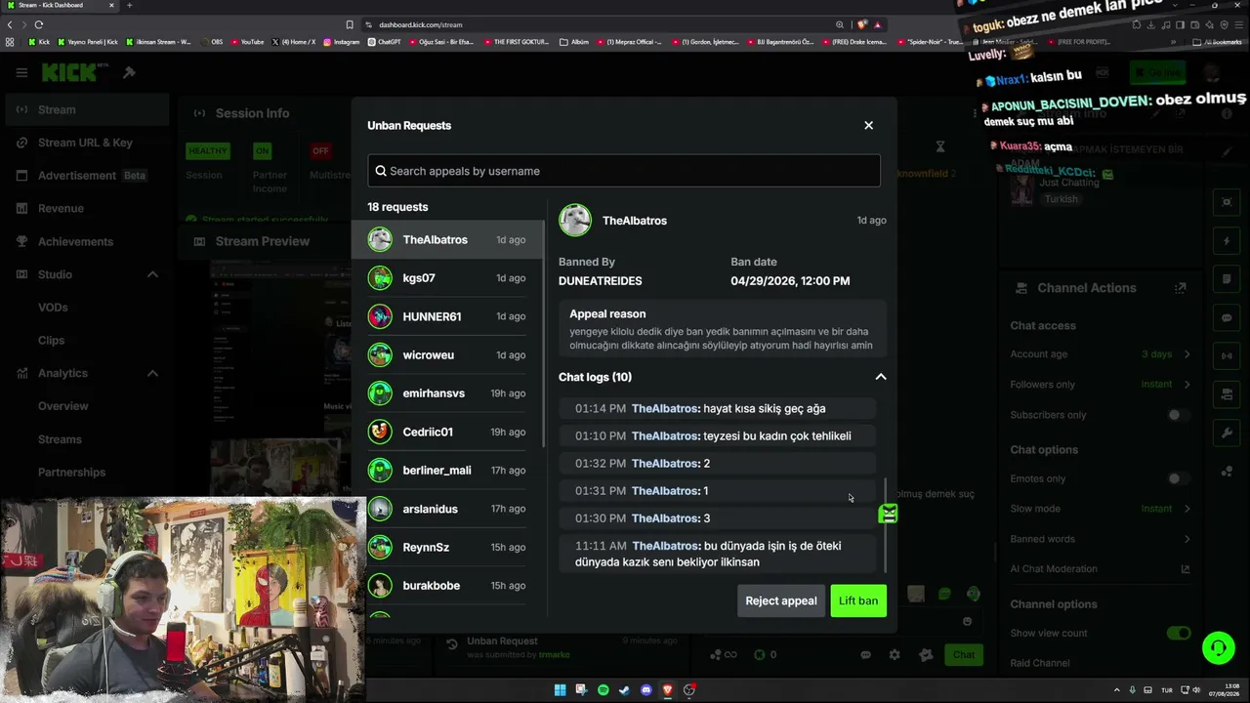Screen dimensions: 1250x703
Task: Open the hamburger menu beside Kick logo
Action: tap(21, 72)
